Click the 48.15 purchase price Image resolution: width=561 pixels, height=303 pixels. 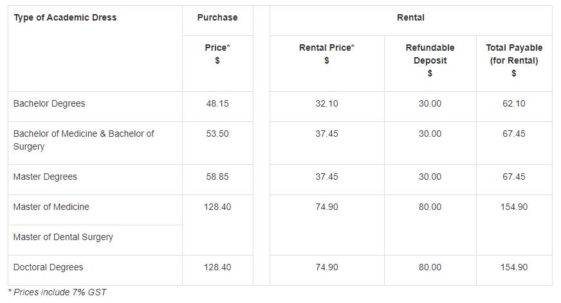[x=217, y=103]
